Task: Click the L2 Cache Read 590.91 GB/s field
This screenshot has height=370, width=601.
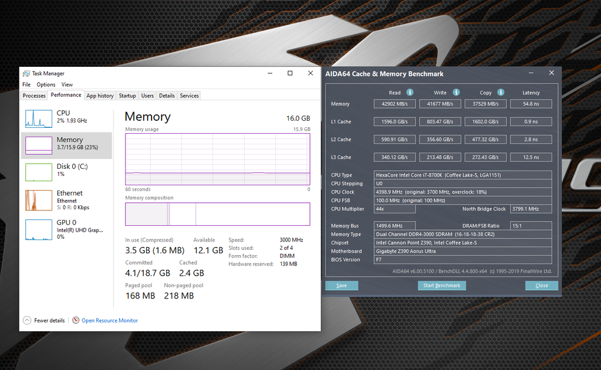Action: pyautogui.click(x=394, y=140)
